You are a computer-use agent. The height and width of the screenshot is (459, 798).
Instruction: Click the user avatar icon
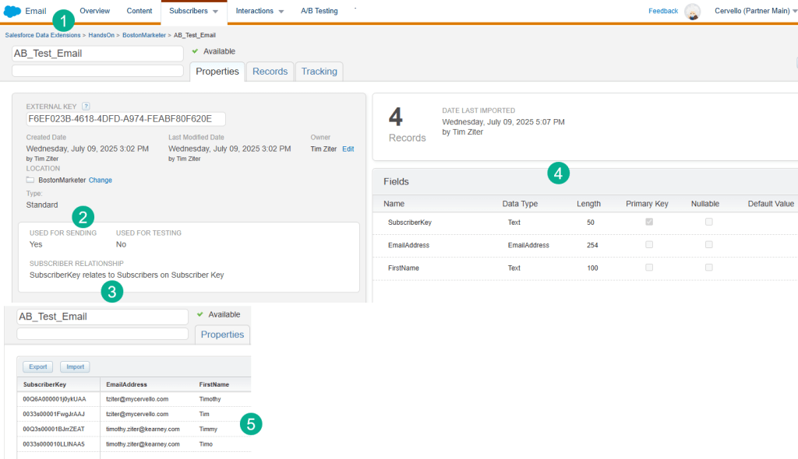point(692,12)
